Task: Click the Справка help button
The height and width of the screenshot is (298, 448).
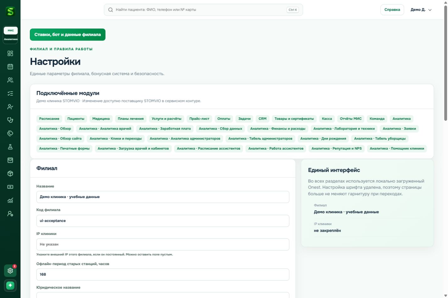Action: [x=392, y=10]
